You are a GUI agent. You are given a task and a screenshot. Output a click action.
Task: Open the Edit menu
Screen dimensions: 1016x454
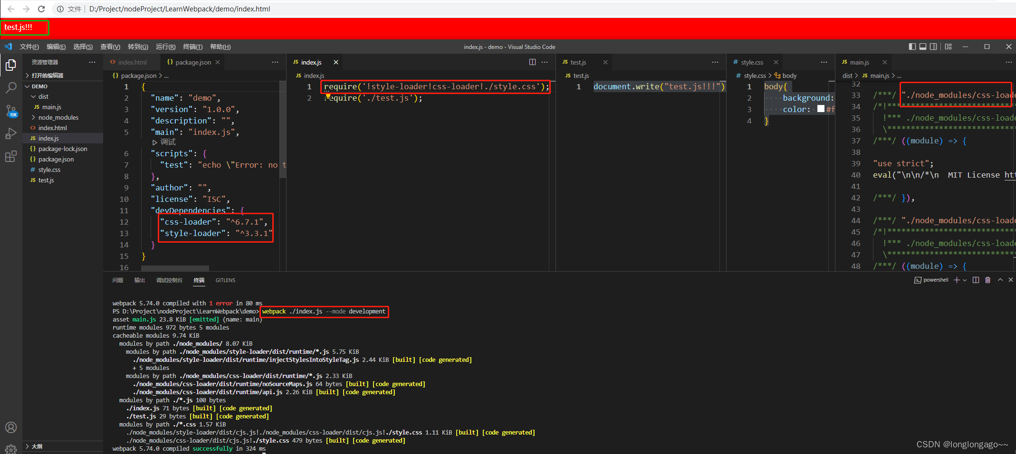coord(56,47)
